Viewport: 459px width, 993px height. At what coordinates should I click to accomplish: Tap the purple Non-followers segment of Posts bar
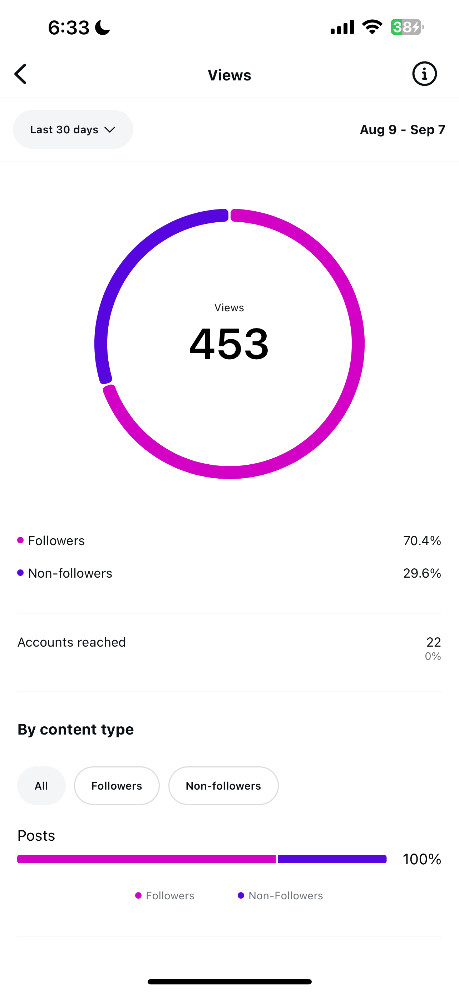point(332,859)
